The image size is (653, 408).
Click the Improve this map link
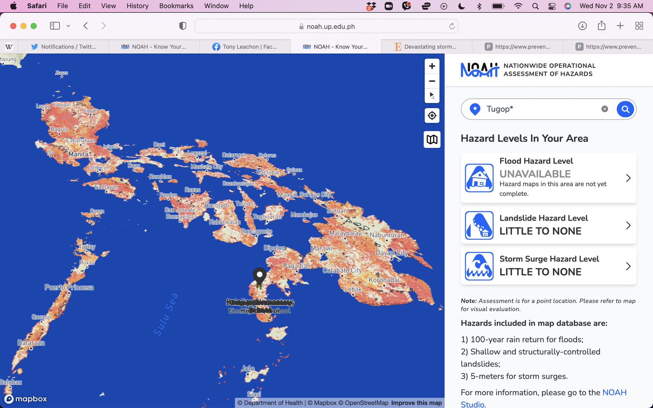tap(416, 403)
